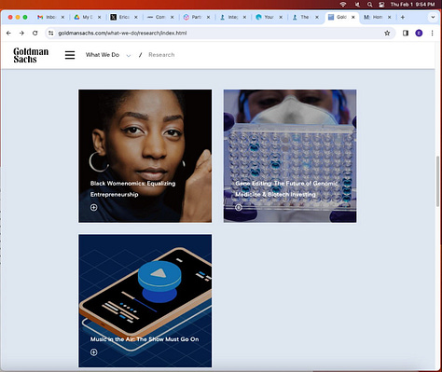
Task: Reload the current page
Action: (x=35, y=33)
